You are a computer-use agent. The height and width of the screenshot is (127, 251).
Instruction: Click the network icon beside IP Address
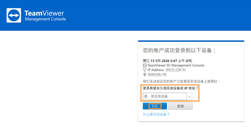(x=145, y=70)
